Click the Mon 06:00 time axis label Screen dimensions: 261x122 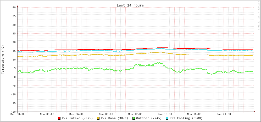[76, 114]
